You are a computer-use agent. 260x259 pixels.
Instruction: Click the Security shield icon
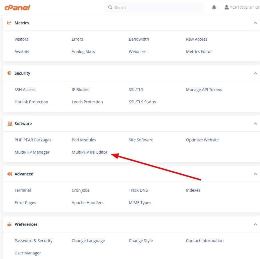10,73
